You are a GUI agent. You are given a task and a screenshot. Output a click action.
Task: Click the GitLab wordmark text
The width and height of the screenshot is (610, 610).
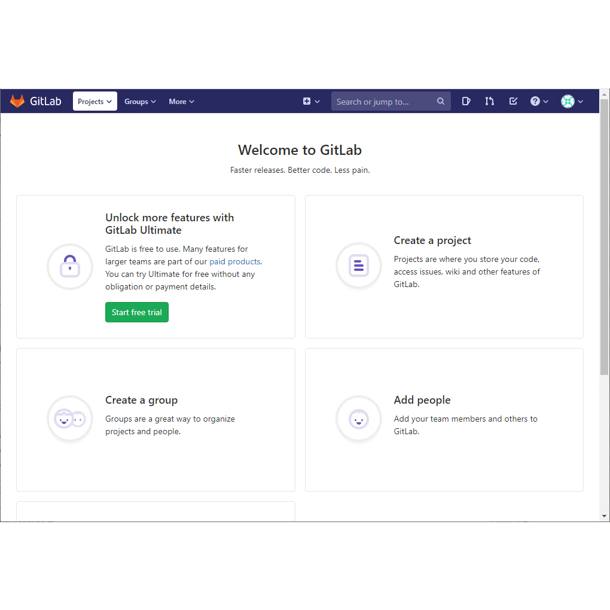[45, 101]
